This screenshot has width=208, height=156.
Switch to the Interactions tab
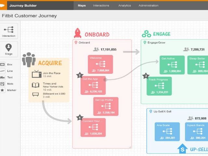pyautogui.click(x=101, y=6)
